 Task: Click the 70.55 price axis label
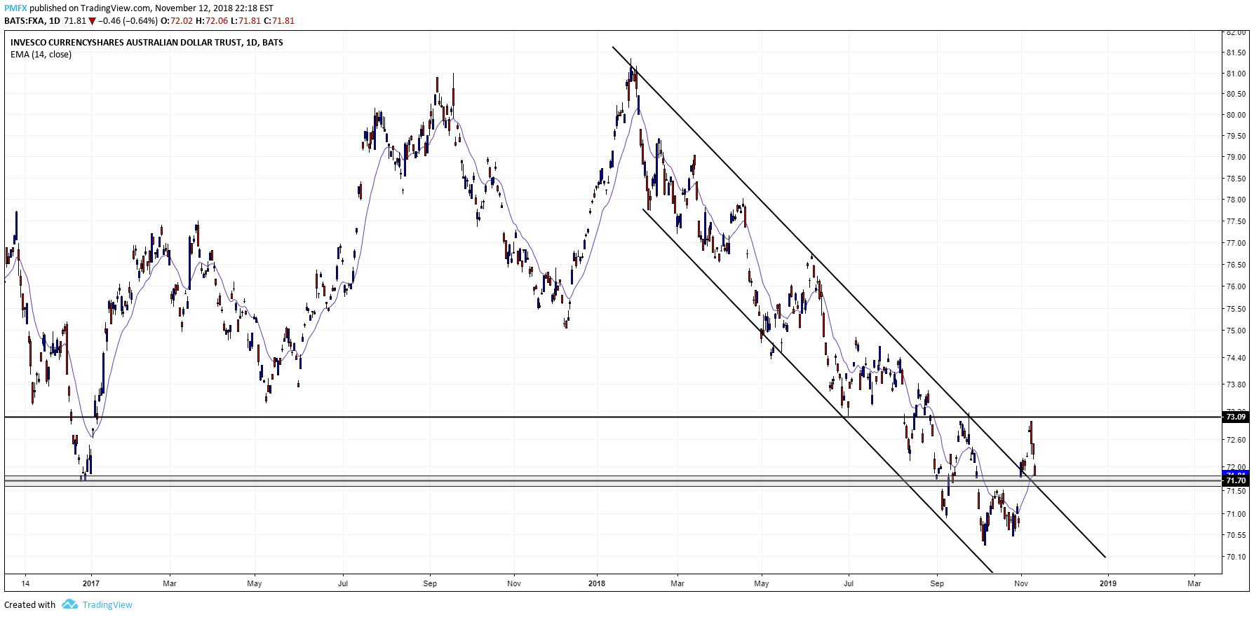pos(1236,536)
